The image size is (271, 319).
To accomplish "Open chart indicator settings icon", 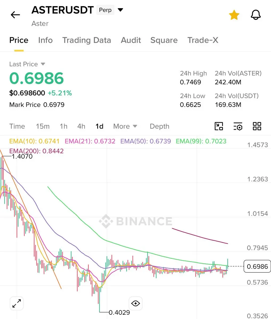I will tap(238, 126).
